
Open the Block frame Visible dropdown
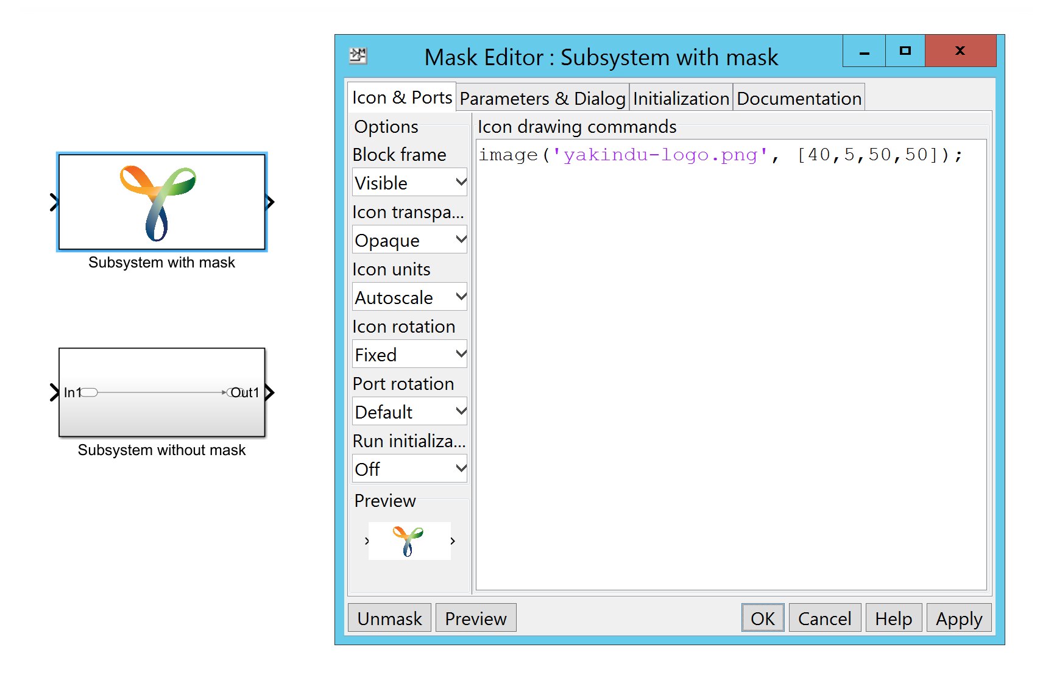(409, 182)
